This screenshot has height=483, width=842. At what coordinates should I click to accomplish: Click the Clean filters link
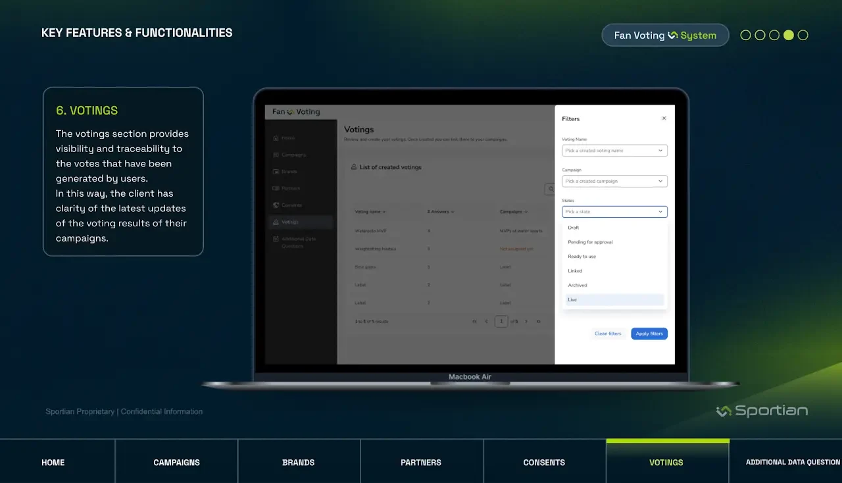(608, 334)
